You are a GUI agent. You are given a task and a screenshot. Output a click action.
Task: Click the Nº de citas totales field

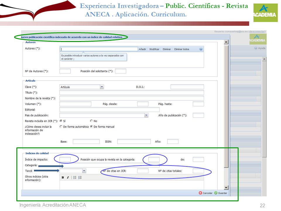pyautogui.click(x=198, y=171)
